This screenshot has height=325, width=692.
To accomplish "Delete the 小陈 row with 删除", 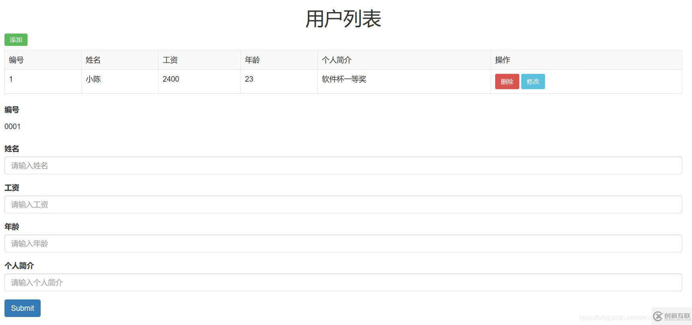I will tap(507, 82).
